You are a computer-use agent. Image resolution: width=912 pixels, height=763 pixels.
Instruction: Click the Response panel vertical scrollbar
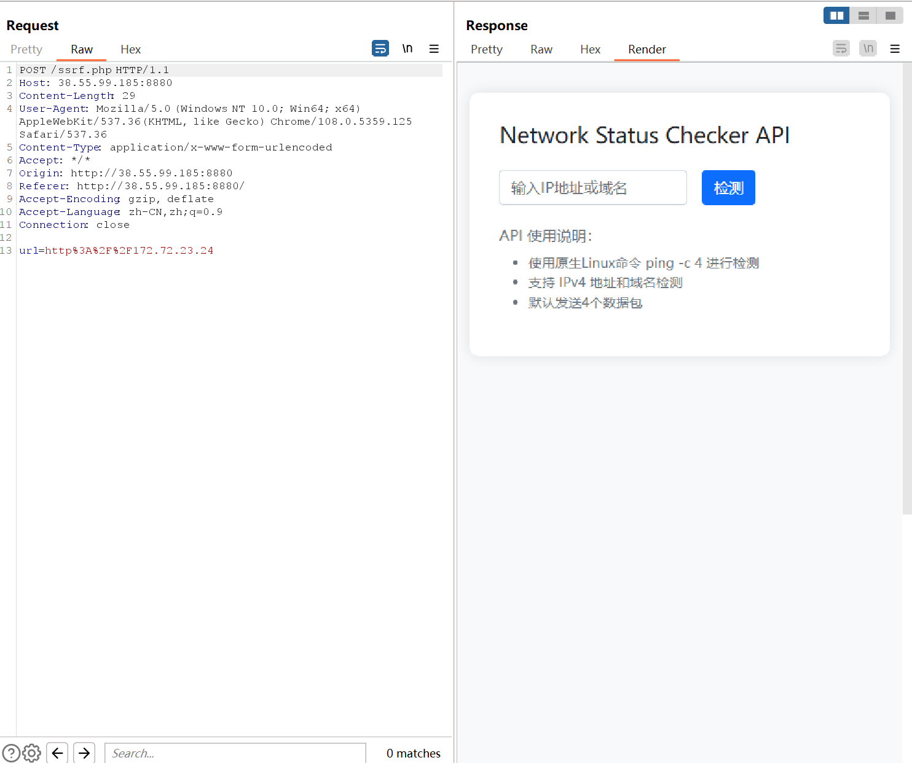(x=907, y=289)
